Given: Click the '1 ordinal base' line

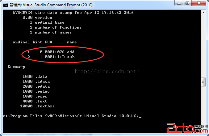Looking at the screenshot, I should (47, 22).
